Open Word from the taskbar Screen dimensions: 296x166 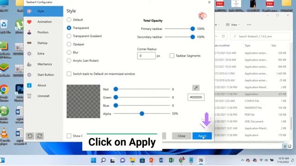tap(162, 160)
